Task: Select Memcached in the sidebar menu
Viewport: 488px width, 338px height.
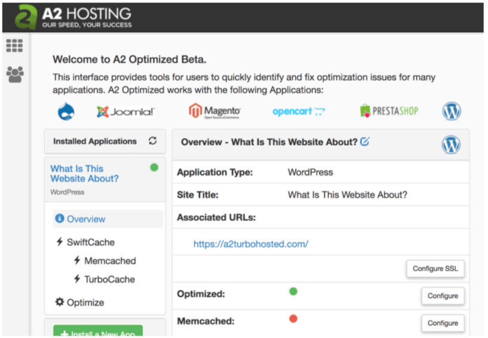Action: (110, 261)
